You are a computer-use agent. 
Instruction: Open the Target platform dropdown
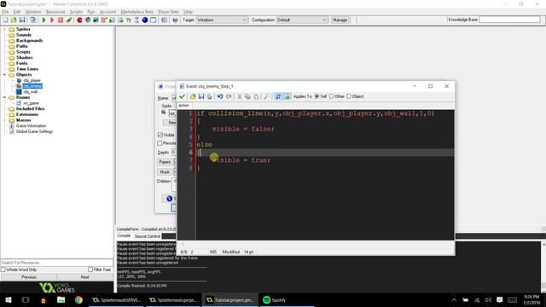222,20
